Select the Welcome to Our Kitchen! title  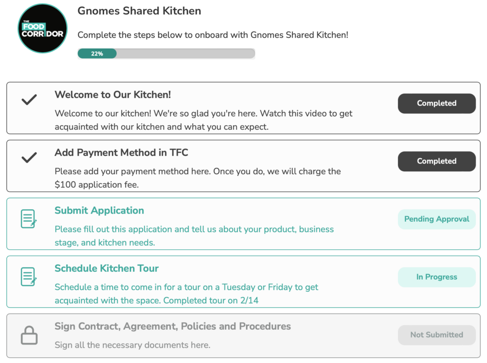tap(113, 95)
